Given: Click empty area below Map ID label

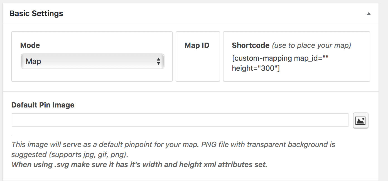Looking at the screenshot, I should (x=198, y=67).
